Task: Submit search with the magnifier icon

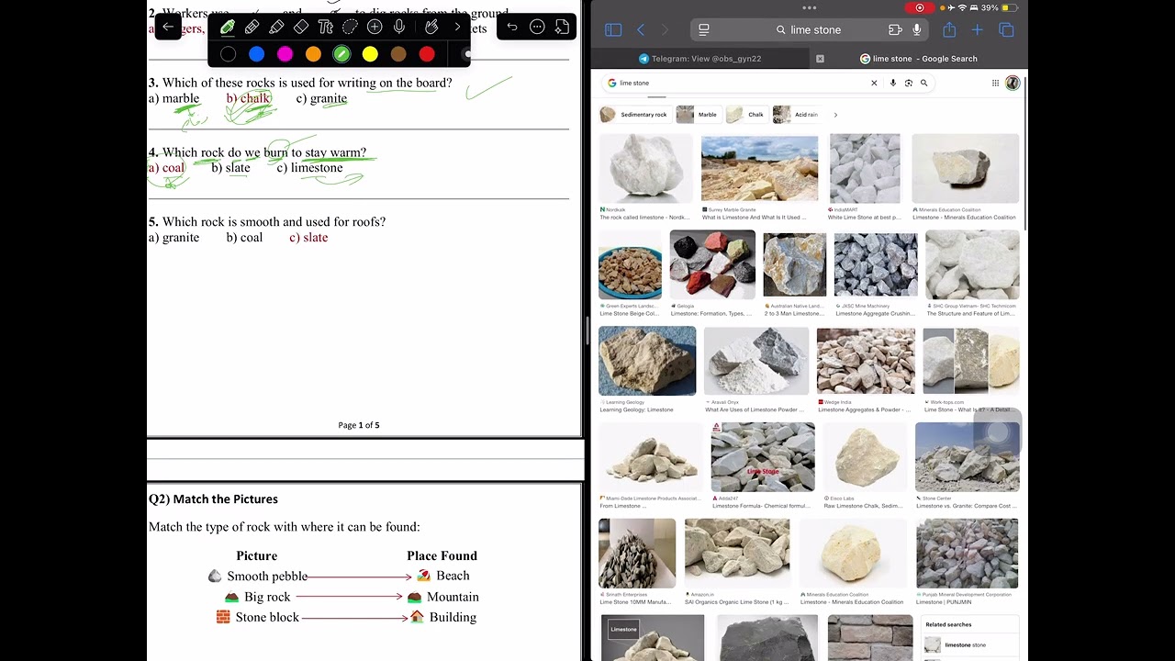Action: point(924,83)
